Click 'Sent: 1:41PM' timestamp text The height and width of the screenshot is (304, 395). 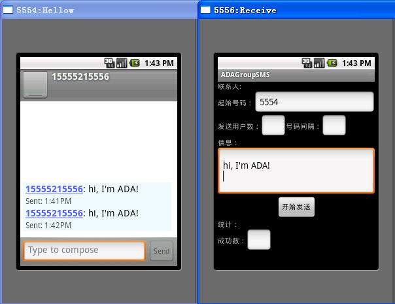(x=48, y=201)
